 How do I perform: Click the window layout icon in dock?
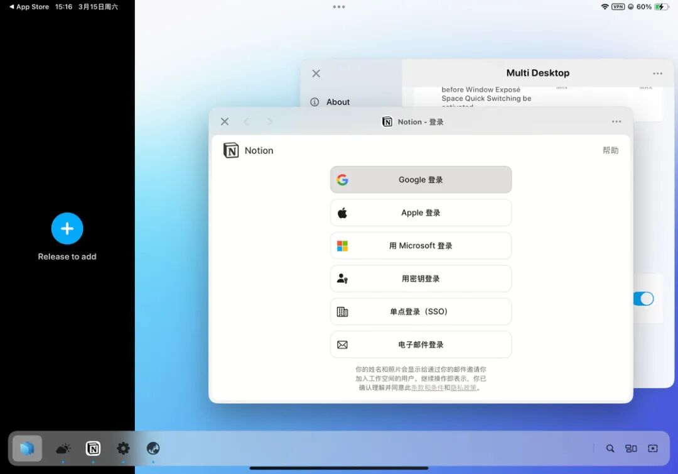[x=632, y=448]
